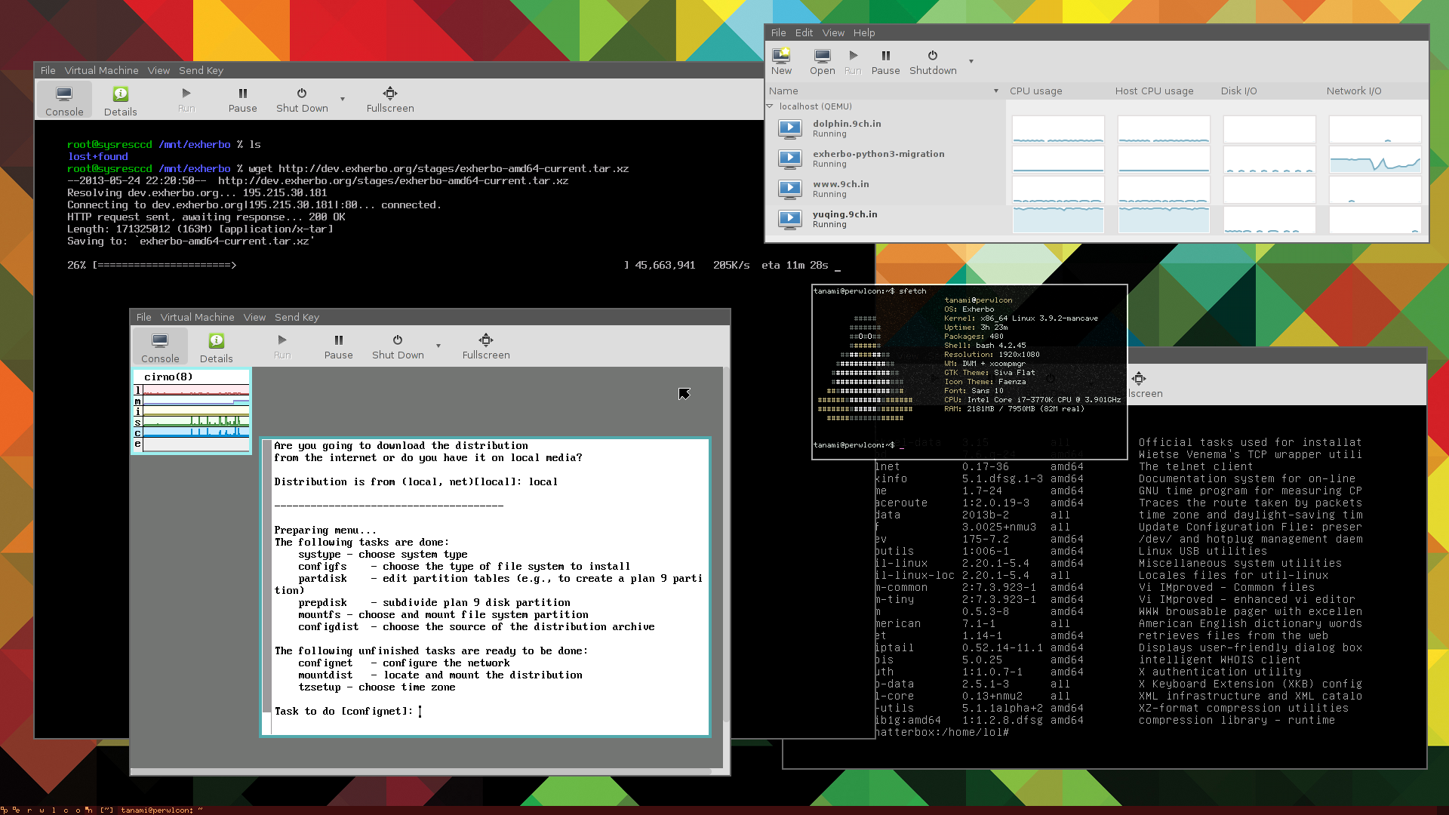Toggle Details view in exherbo VM window
Screen dimensions: 1449x815
coord(120,100)
